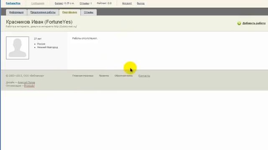Click the Promodo optimization link
268x150 pixels.
[29, 86]
